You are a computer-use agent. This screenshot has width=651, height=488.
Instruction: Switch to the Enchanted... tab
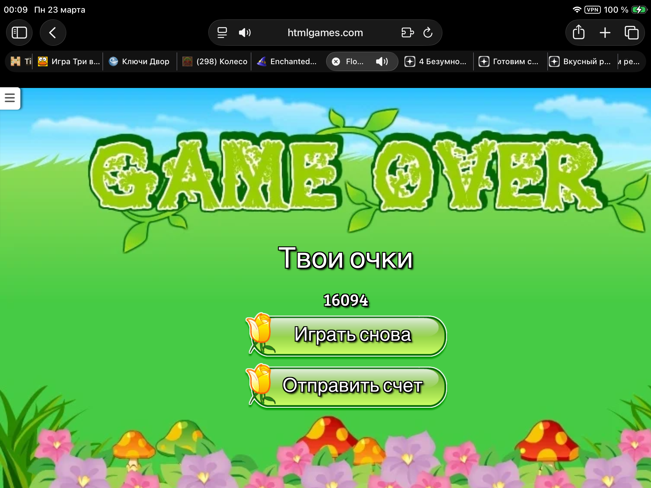pyautogui.click(x=287, y=61)
